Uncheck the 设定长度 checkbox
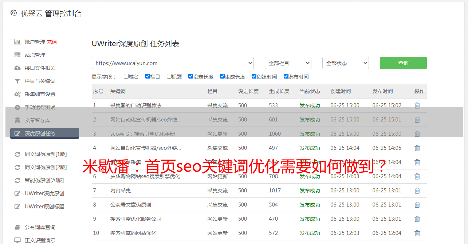Viewport: 468px width, 244px height. coord(190,76)
